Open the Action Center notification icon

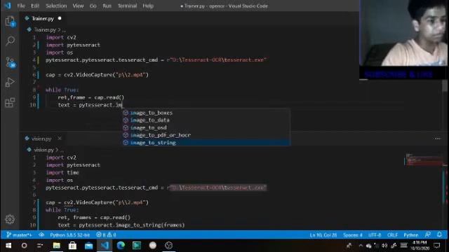tap(437, 246)
